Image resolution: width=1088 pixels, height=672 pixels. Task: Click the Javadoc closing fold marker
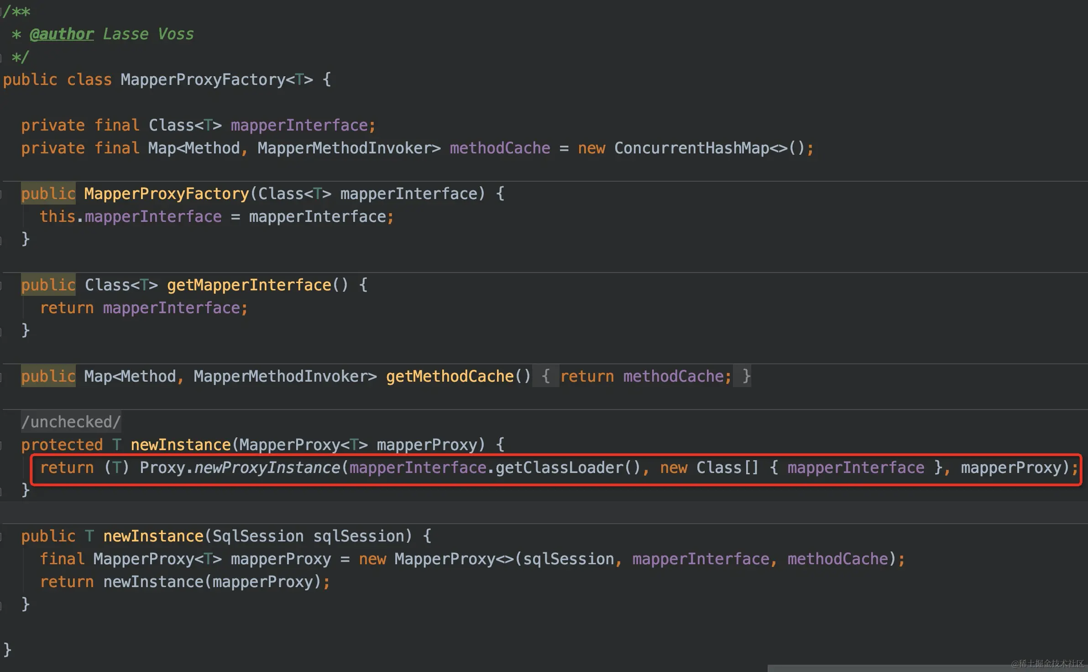click(x=1, y=58)
